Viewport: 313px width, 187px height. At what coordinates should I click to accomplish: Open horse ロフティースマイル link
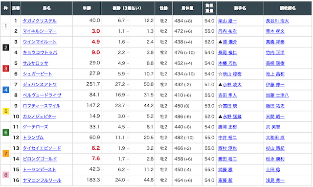tap(42, 106)
